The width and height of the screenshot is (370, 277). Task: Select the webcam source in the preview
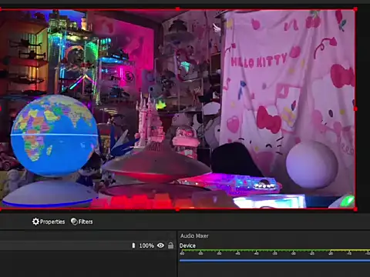(x=177, y=109)
